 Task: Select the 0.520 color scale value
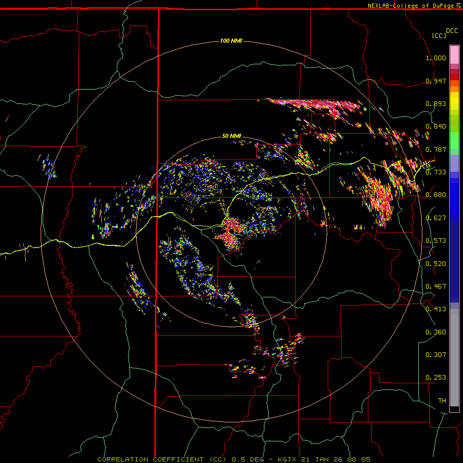(x=436, y=264)
